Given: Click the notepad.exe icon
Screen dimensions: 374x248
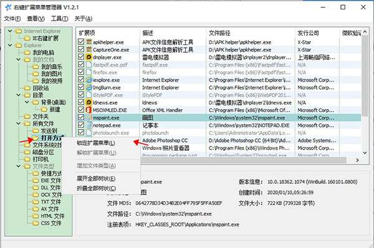Looking at the screenshot, I should click(89, 125).
